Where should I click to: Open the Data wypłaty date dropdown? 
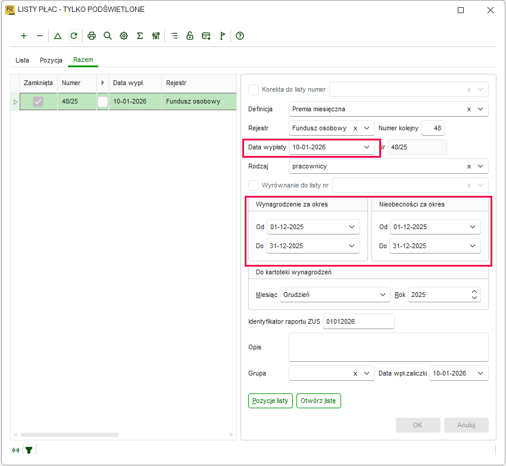pos(367,147)
